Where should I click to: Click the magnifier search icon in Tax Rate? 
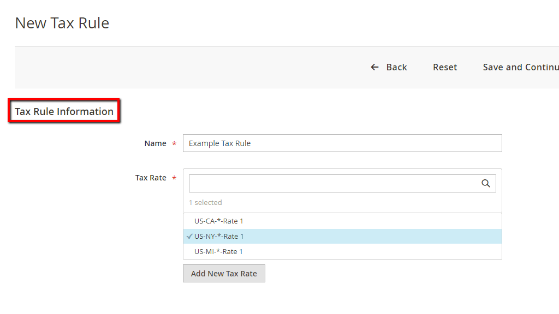coord(485,183)
